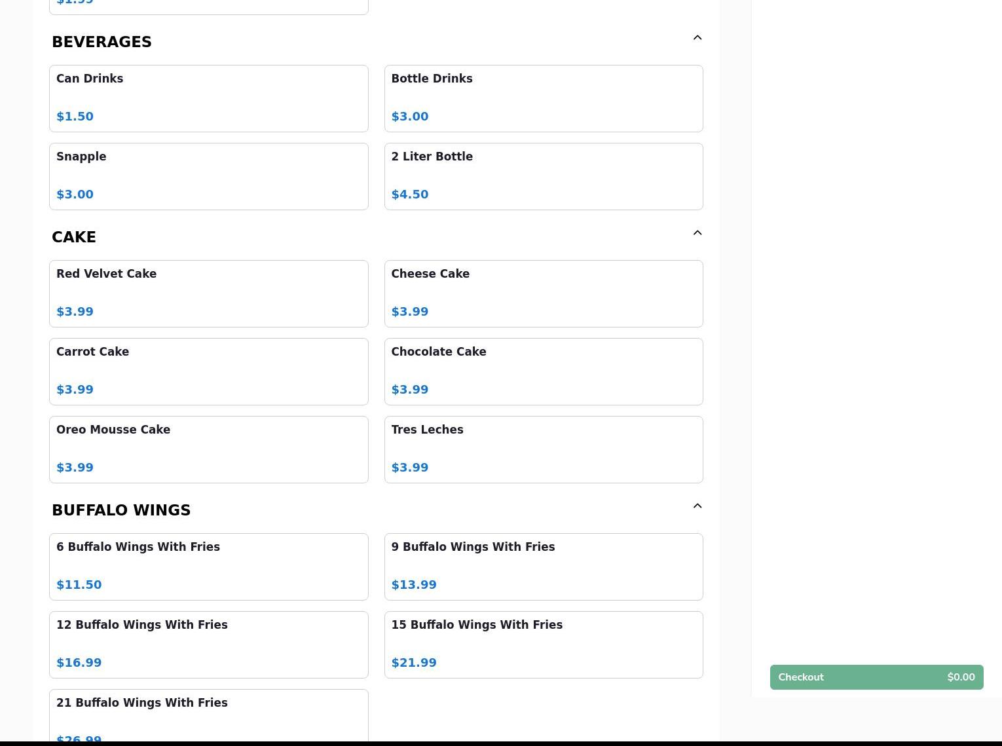
Task: Choose the Chocolate Cake item
Action: pyautogui.click(x=543, y=371)
